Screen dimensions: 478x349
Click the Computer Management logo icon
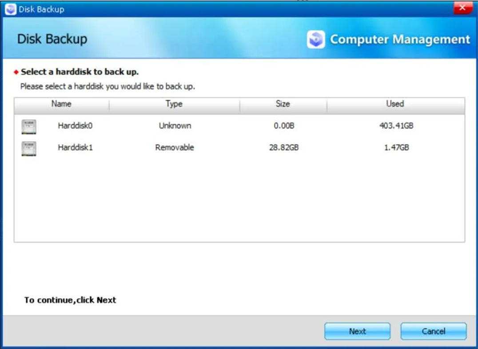[x=315, y=39]
